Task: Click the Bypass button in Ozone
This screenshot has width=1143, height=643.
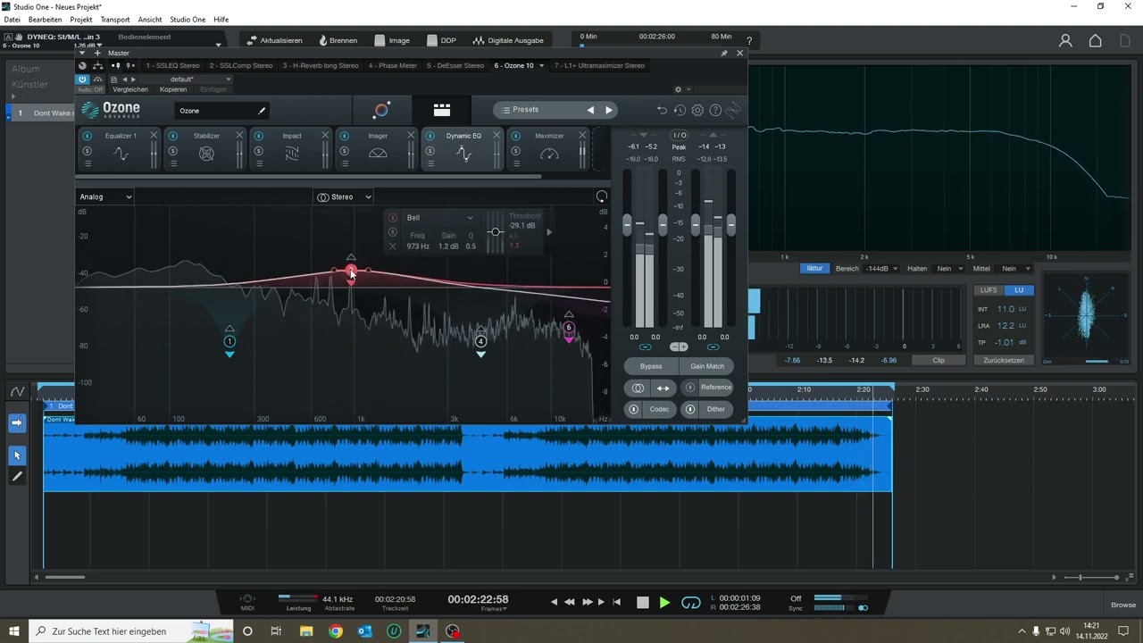Action: point(651,366)
